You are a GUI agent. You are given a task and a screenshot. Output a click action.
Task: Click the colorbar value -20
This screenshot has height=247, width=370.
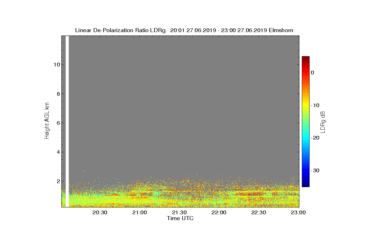coord(315,138)
